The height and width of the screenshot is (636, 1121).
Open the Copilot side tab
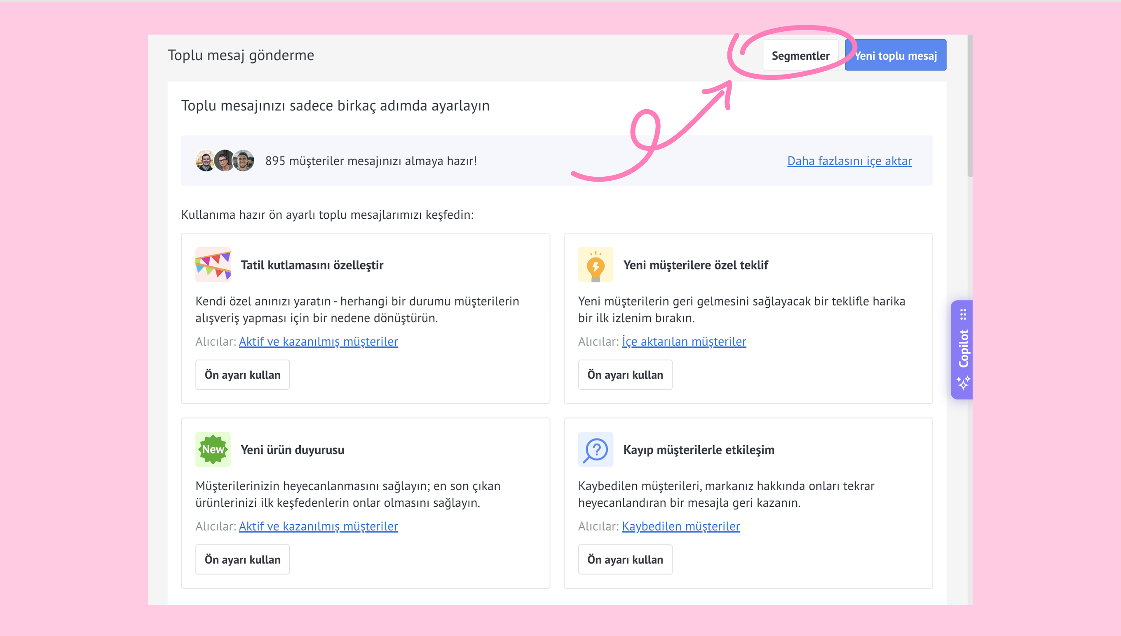click(x=963, y=348)
